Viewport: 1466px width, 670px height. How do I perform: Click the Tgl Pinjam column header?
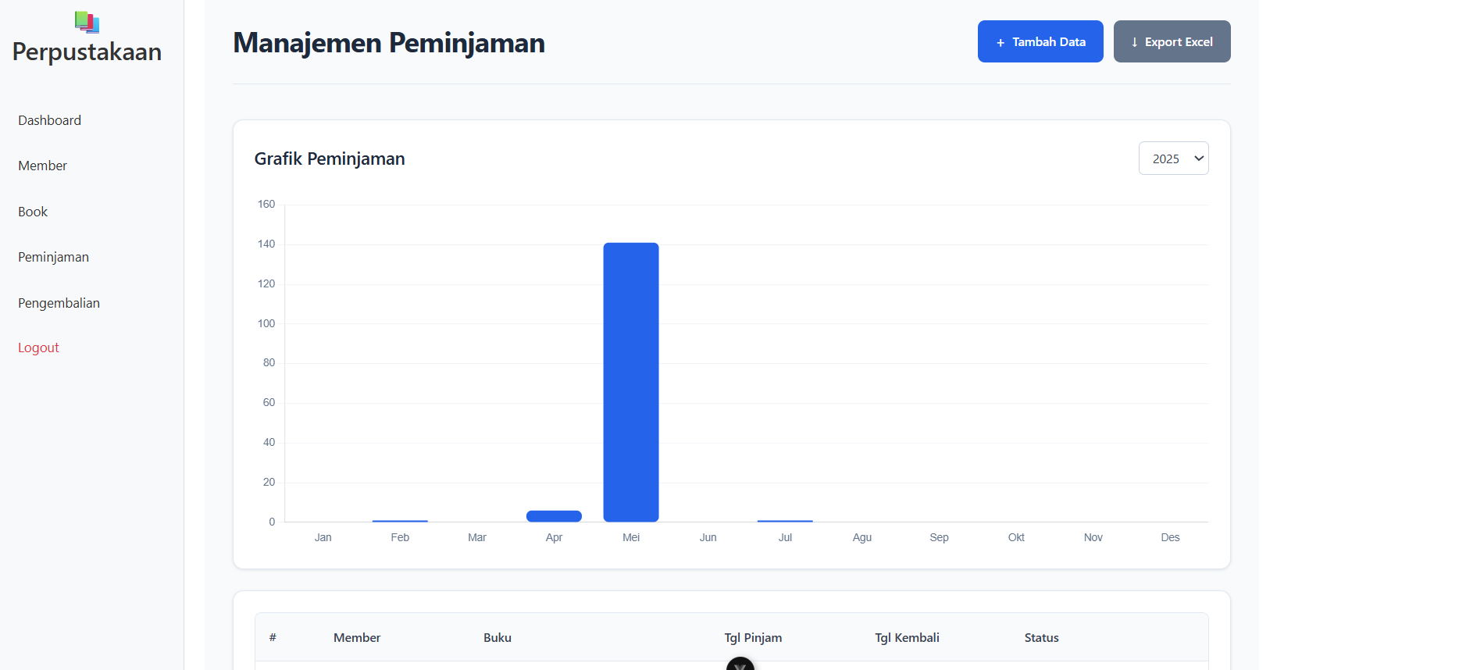coord(753,638)
